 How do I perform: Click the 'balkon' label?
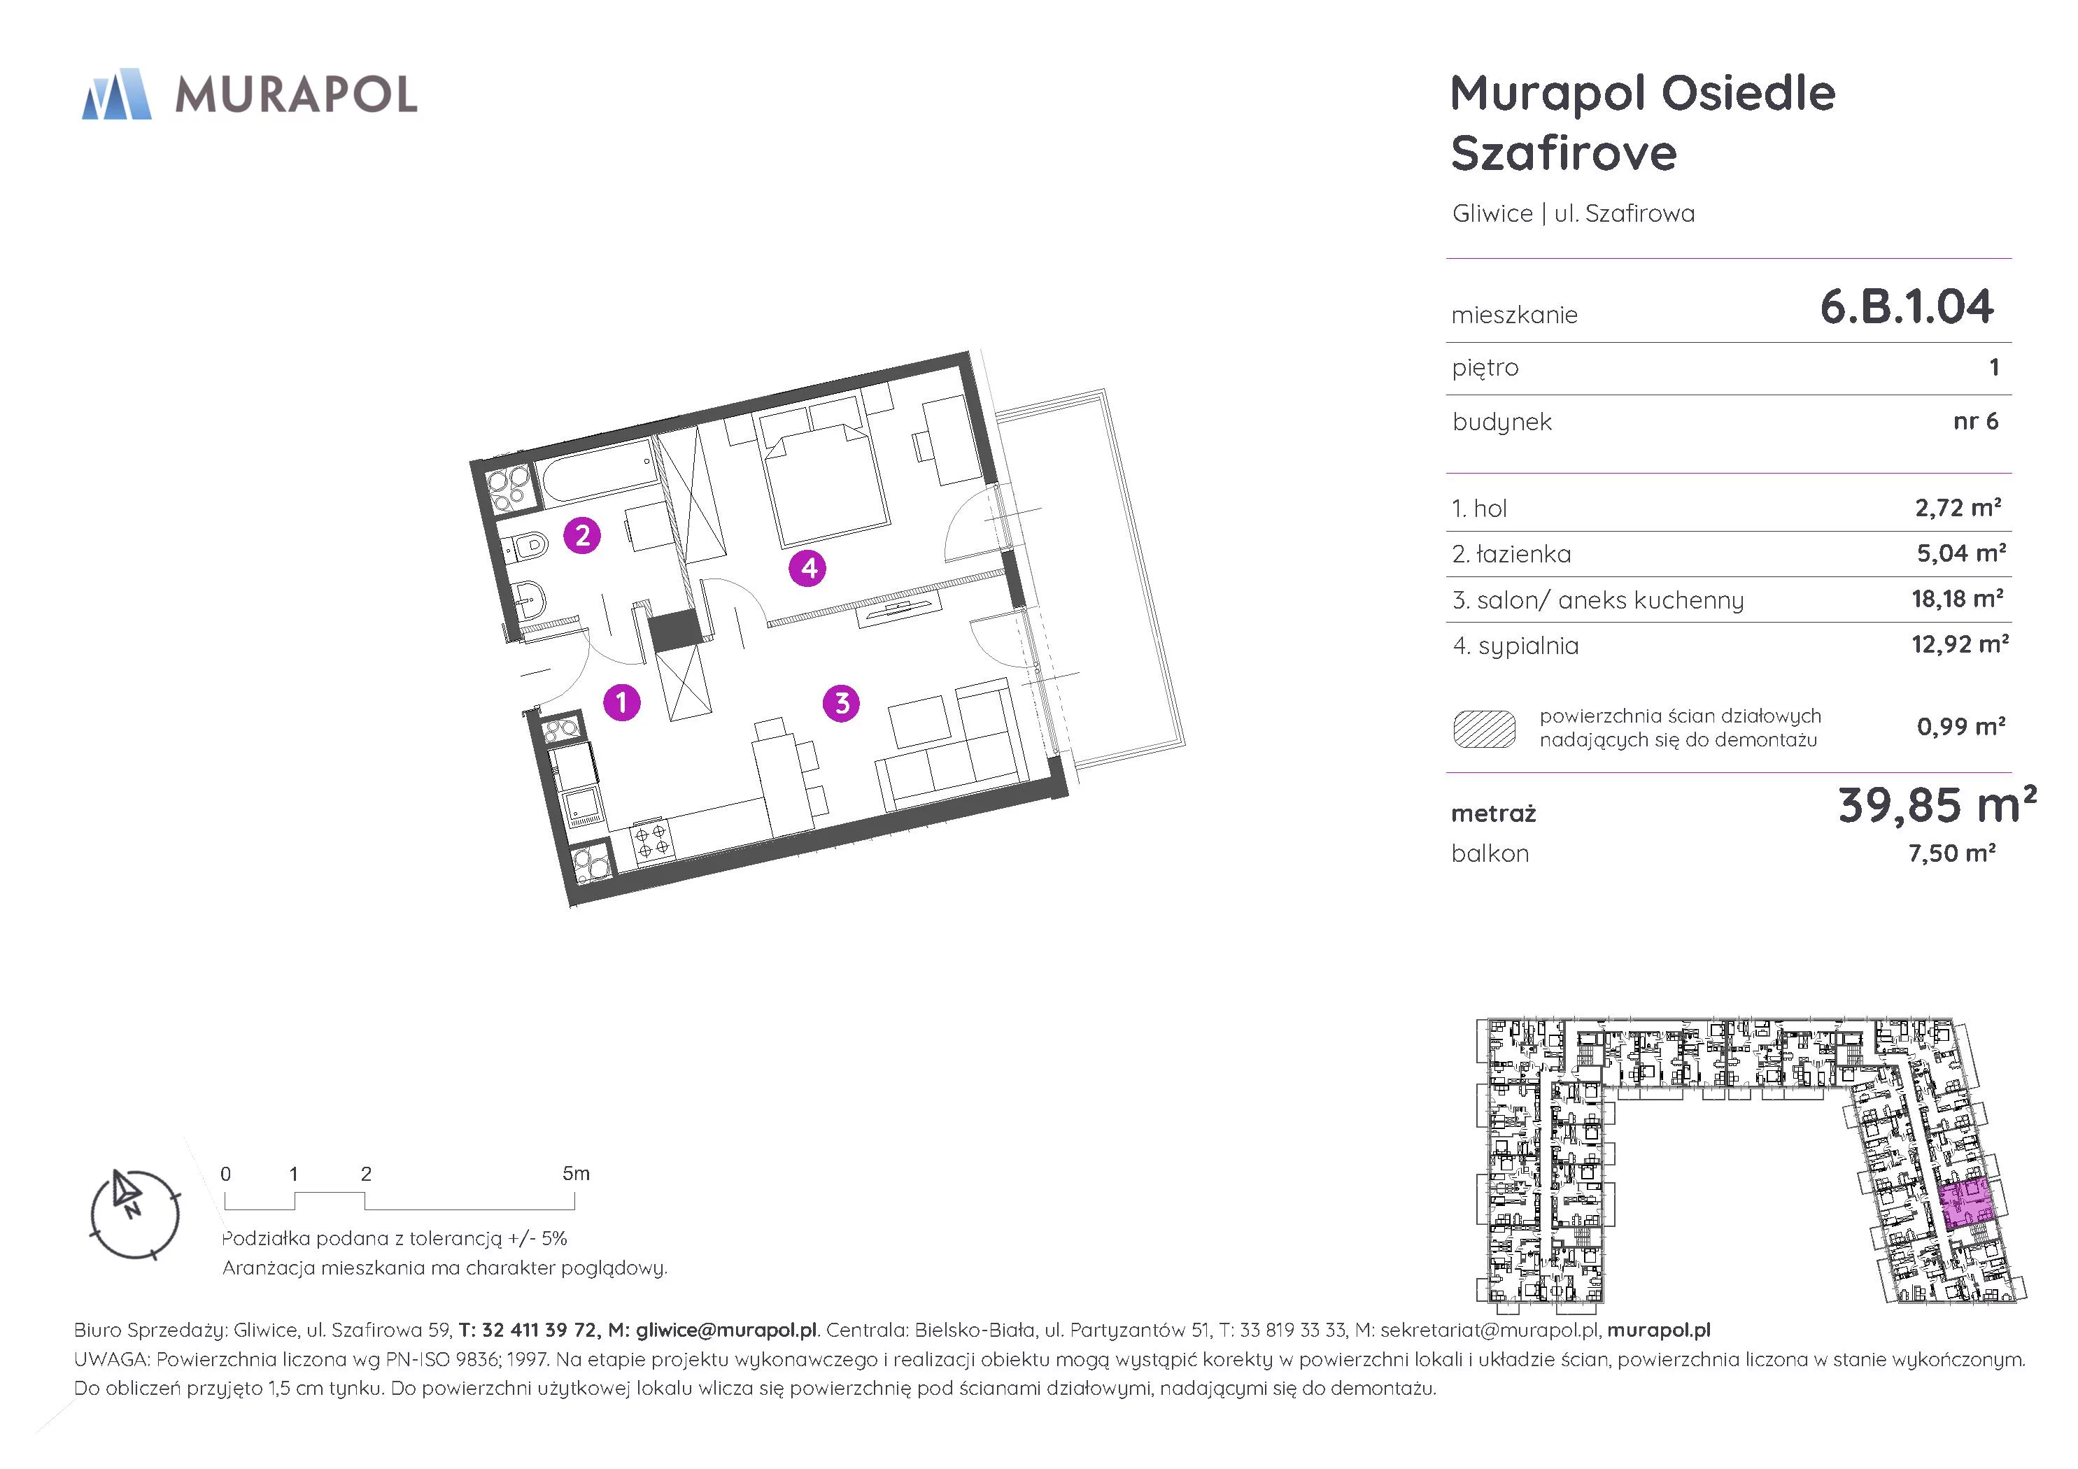pos(1490,853)
